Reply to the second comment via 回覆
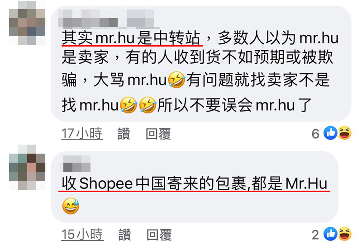Image resolution: width=362 pixels, height=244 pixels. 159,235
